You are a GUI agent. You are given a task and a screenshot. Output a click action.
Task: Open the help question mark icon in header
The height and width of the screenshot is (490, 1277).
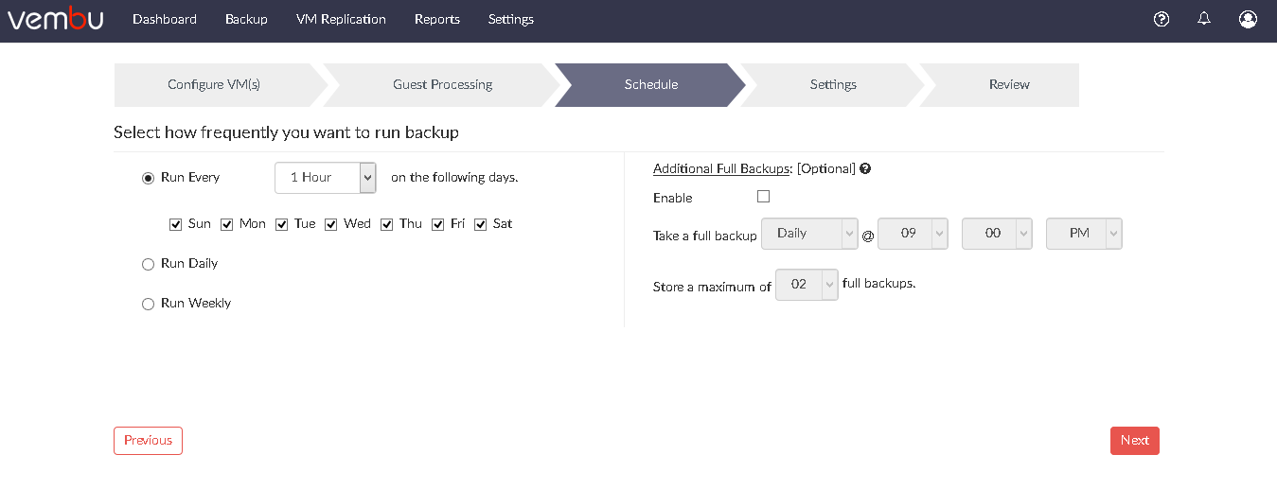click(1162, 19)
